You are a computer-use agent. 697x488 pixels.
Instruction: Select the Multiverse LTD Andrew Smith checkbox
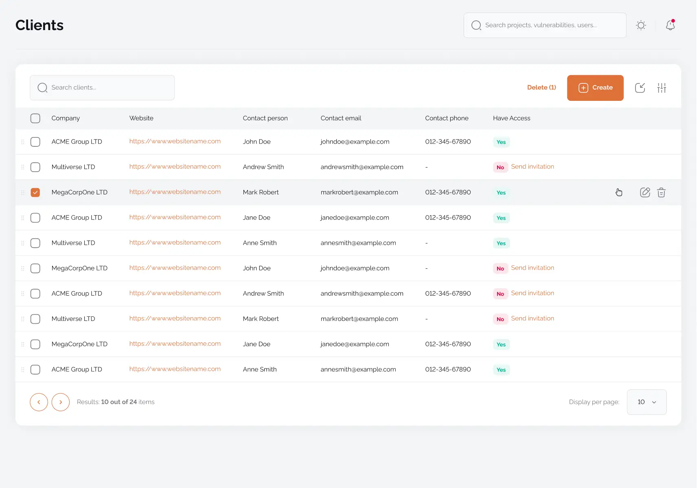point(35,167)
